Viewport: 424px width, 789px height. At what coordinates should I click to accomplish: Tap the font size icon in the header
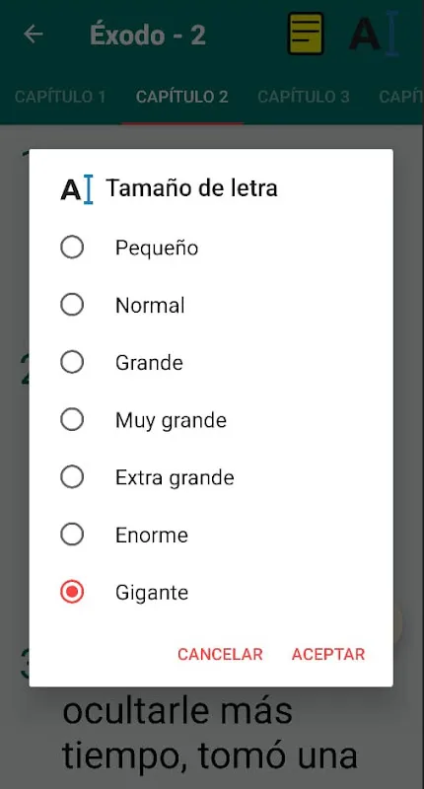[375, 34]
